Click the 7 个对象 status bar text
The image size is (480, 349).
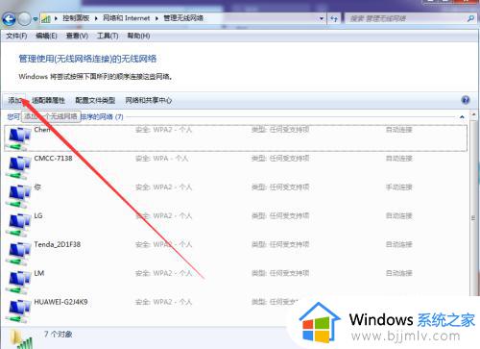(x=58, y=335)
